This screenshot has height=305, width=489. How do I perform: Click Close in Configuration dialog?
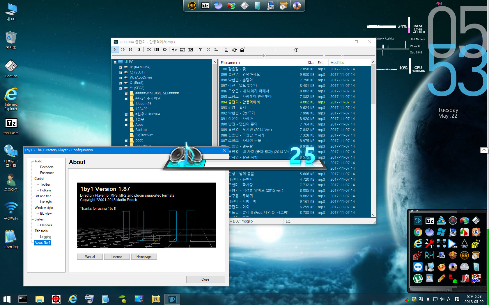click(x=205, y=279)
